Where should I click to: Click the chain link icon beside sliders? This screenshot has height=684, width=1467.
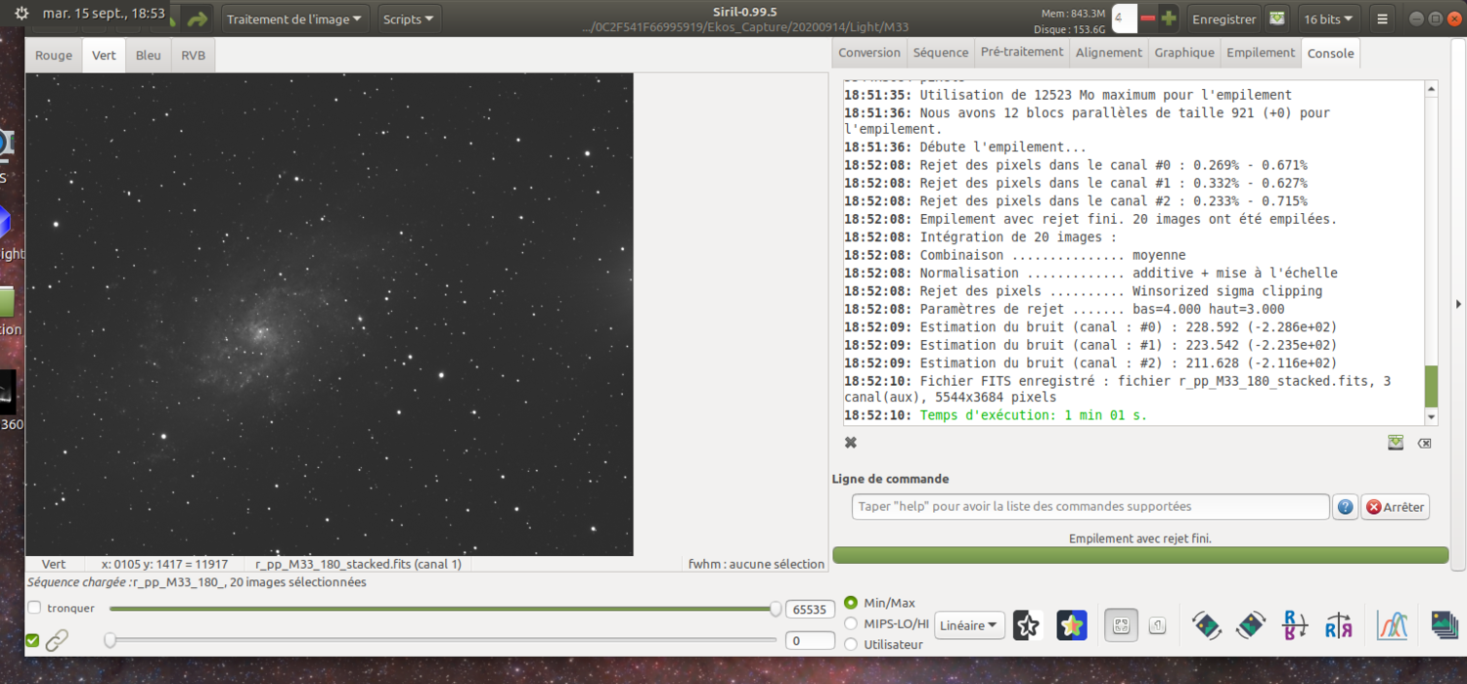click(x=58, y=641)
